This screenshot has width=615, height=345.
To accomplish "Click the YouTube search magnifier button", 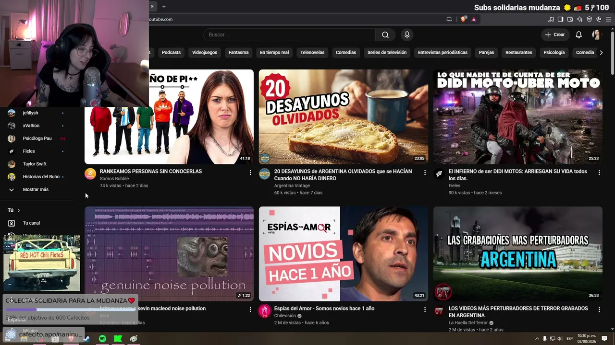I will (x=385, y=34).
